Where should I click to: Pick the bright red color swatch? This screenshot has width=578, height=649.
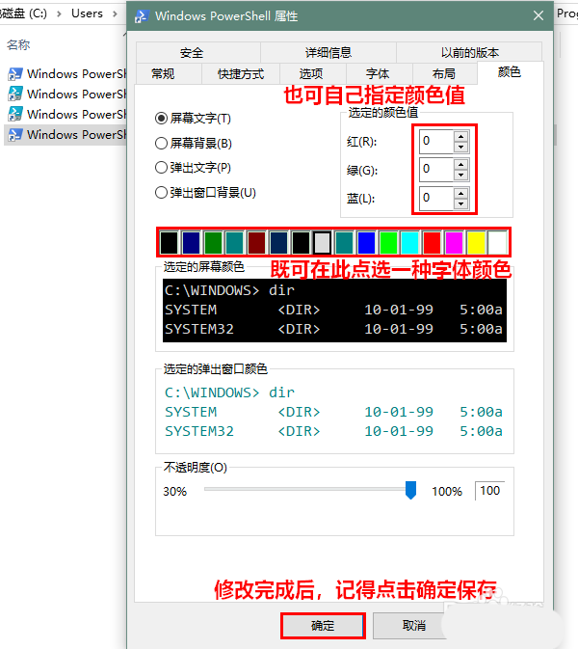[x=432, y=243]
